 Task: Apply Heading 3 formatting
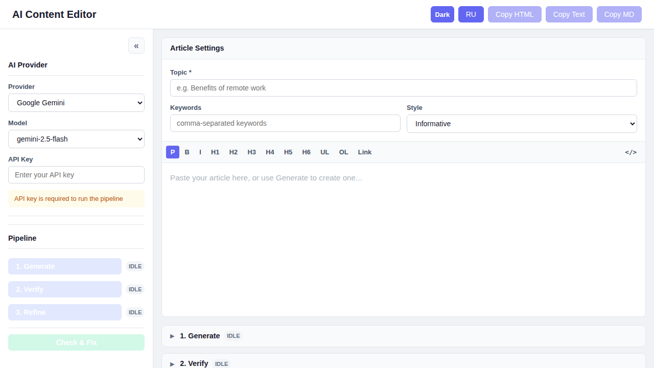point(251,152)
